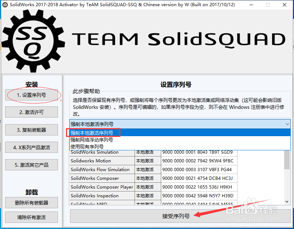Go to 5. 激活其它产品

[31, 165]
